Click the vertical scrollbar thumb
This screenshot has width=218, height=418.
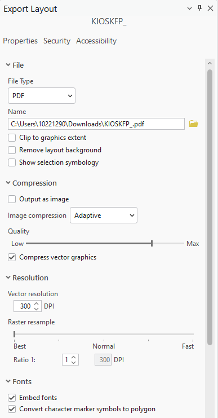pyautogui.click(x=210, y=208)
